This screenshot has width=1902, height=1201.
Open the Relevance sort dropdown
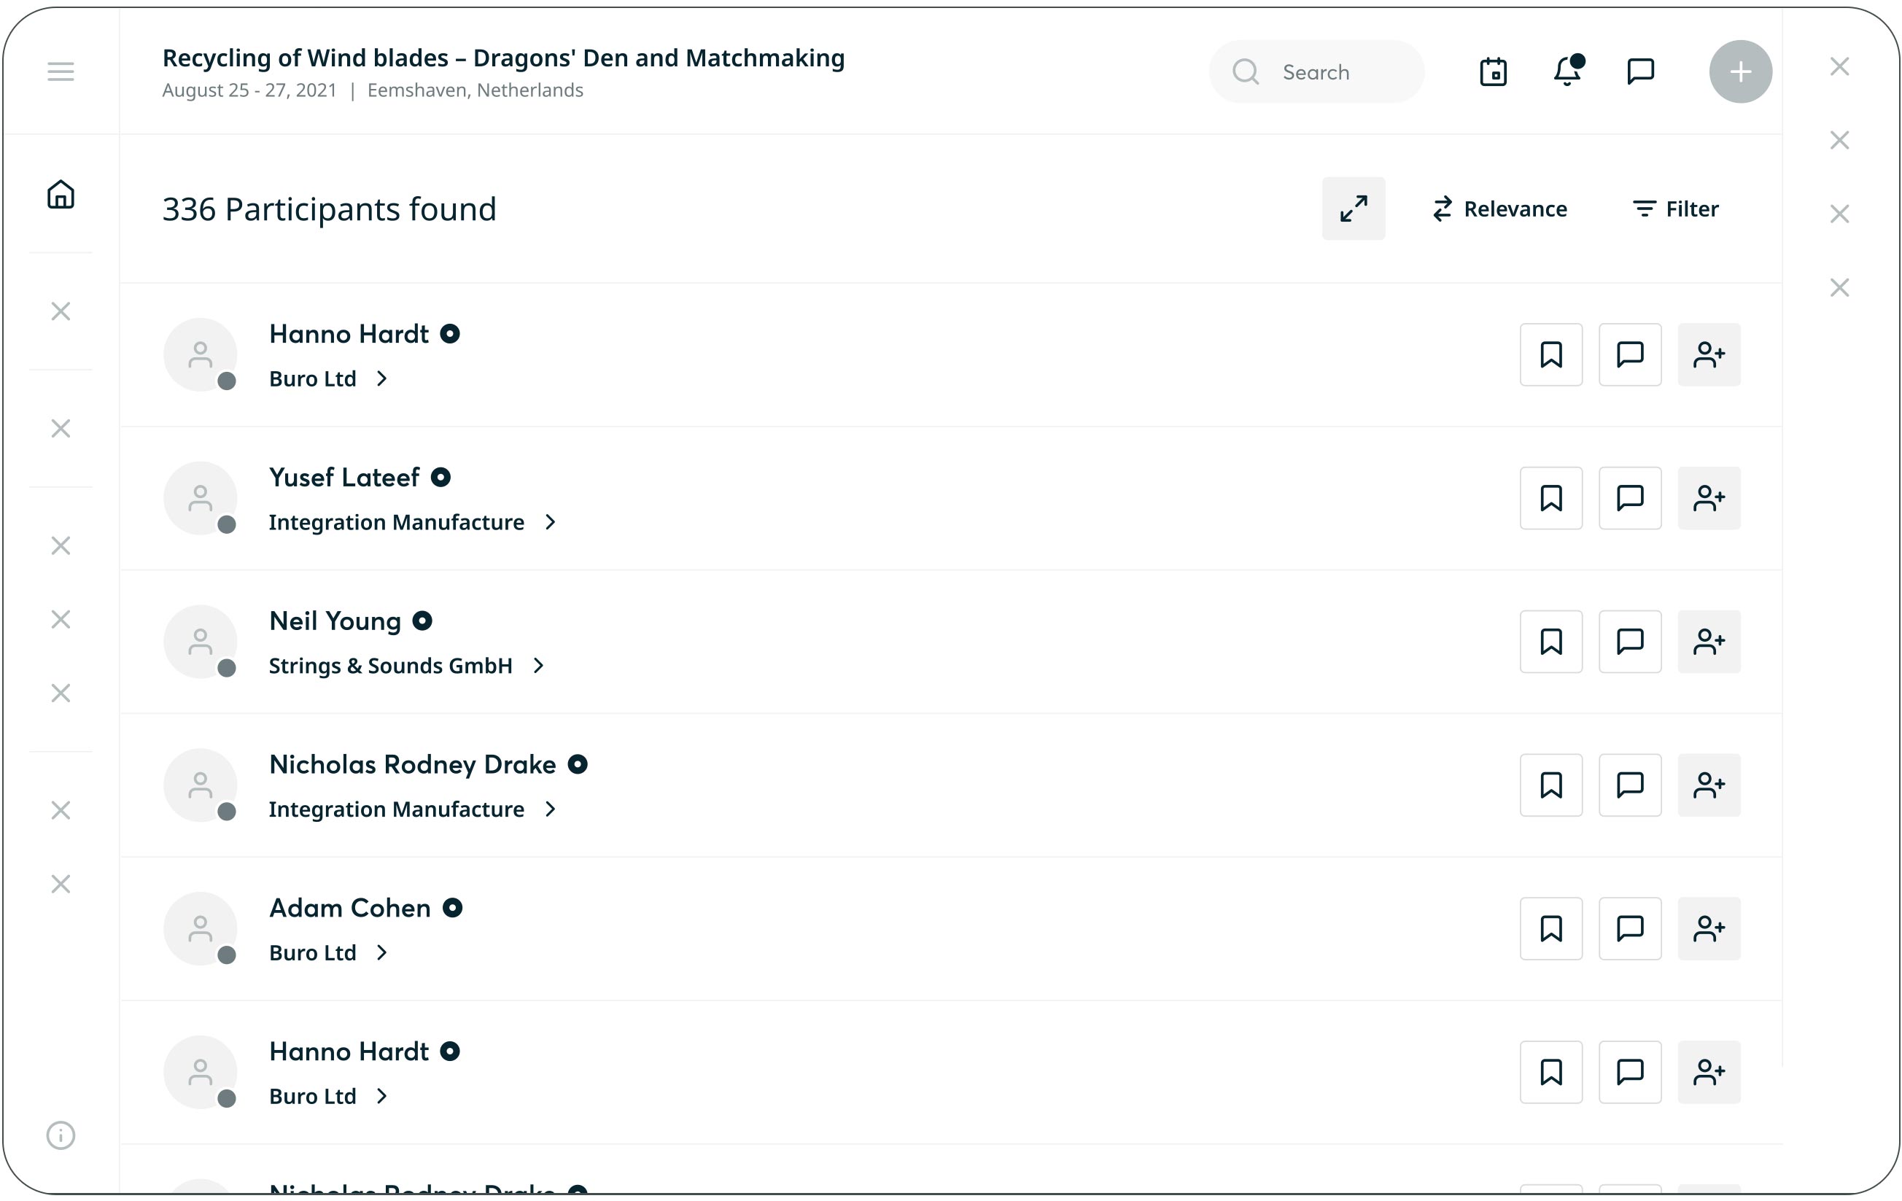1500,209
